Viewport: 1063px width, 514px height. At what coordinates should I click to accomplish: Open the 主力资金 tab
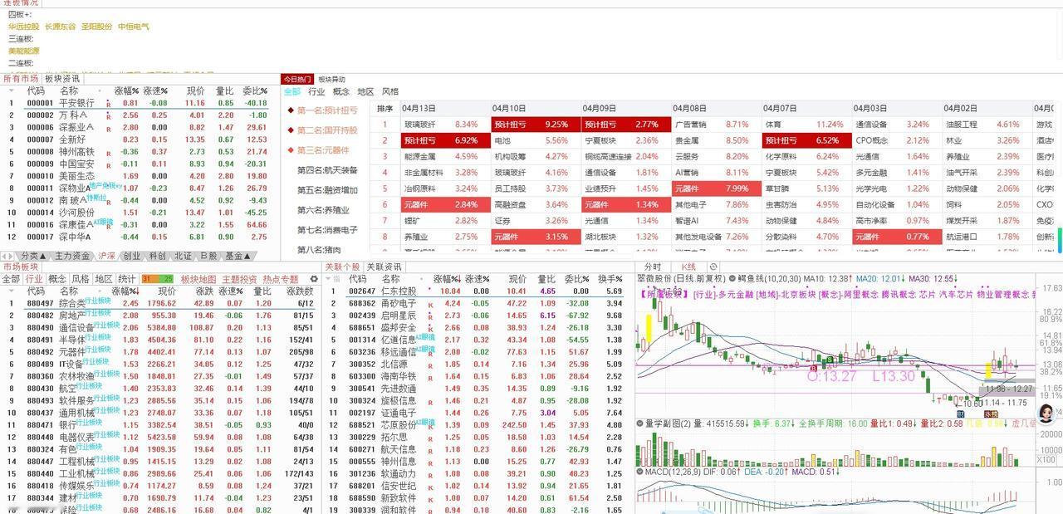click(72, 257)
